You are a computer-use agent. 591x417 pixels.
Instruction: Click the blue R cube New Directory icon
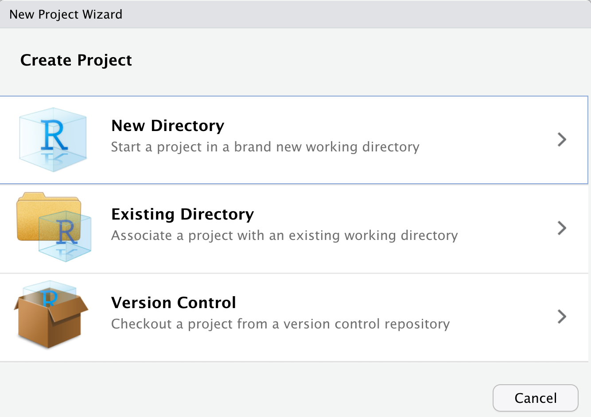pos(53,139)
